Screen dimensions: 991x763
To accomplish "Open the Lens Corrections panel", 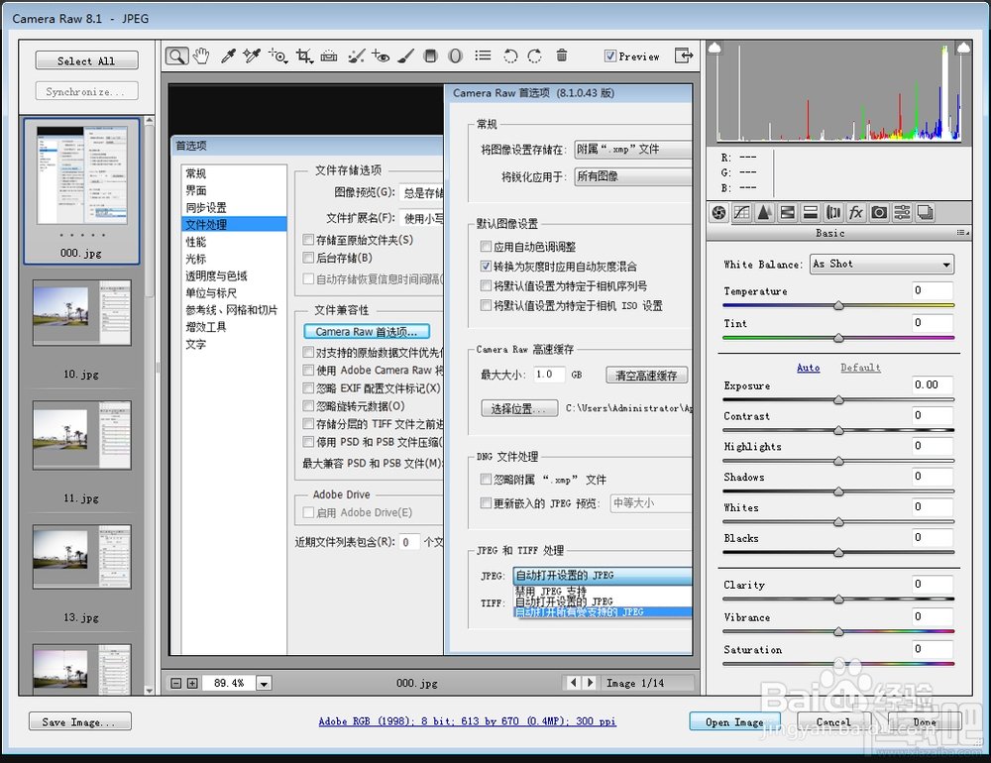I will click(832, 212).
